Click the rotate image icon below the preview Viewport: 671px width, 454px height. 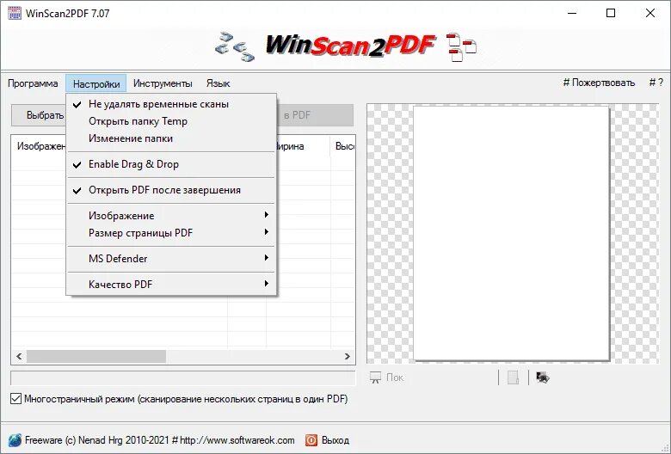pyautogui.click(x=543, y=377)
